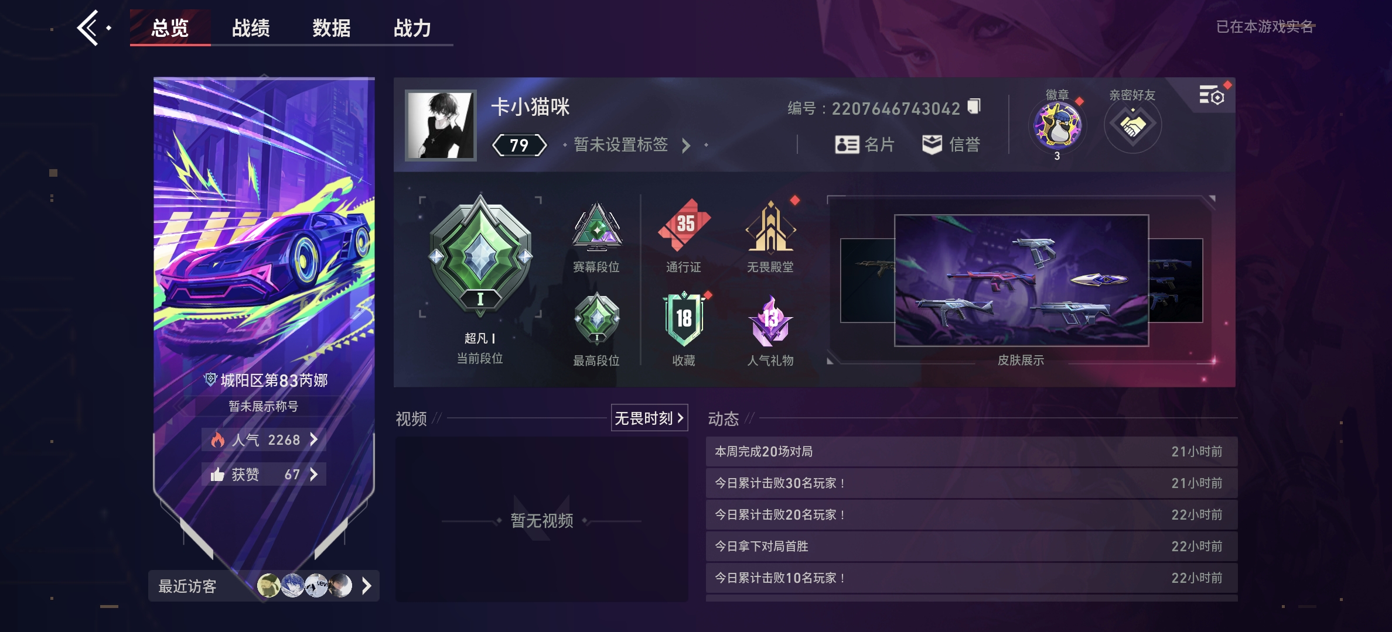Open the 人气礼物 icon
Viewport: 1392px width, 632px height.
770,321
